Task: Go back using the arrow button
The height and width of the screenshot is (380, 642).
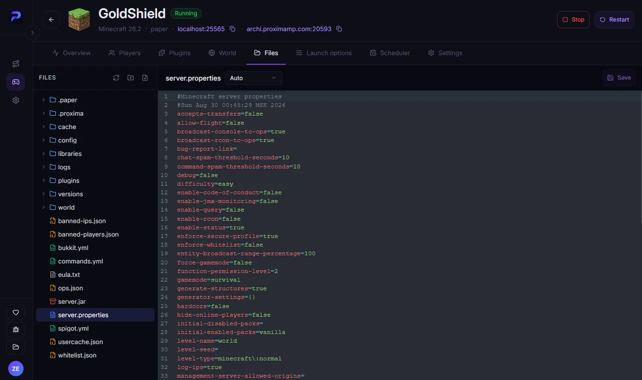Action: [51, 20]
